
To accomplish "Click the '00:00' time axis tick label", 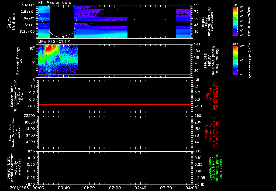I will tap(38, 188).
